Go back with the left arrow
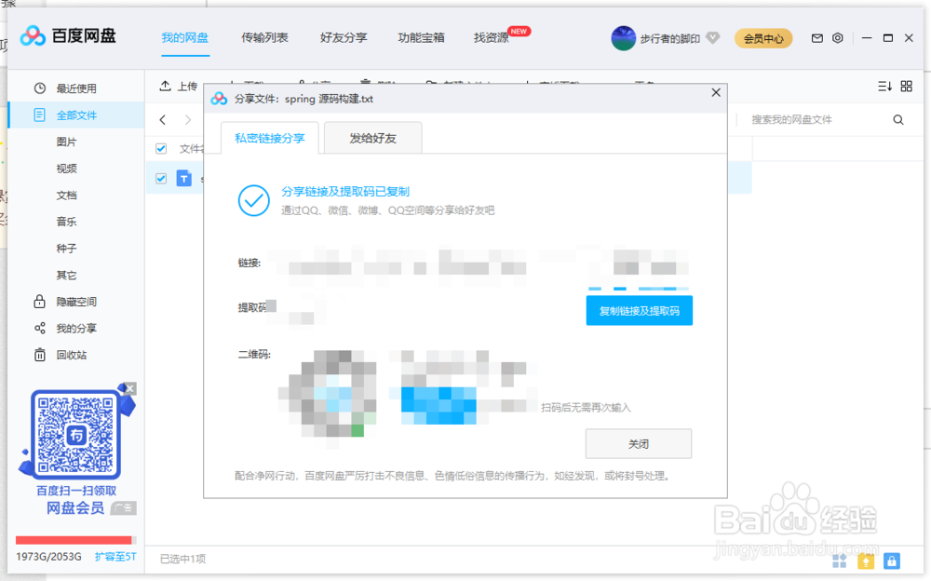 point(163,120)
